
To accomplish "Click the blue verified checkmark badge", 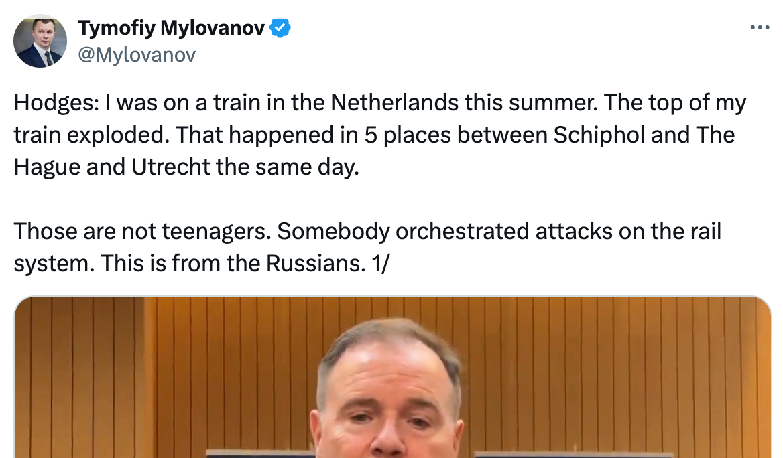I will click(280, 28).
